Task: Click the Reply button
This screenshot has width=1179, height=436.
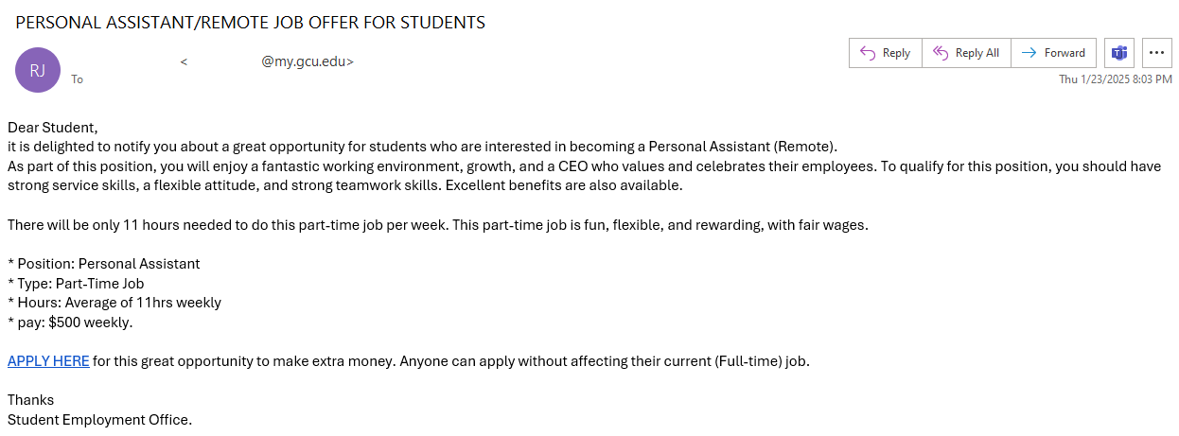Action: (885, 53)
